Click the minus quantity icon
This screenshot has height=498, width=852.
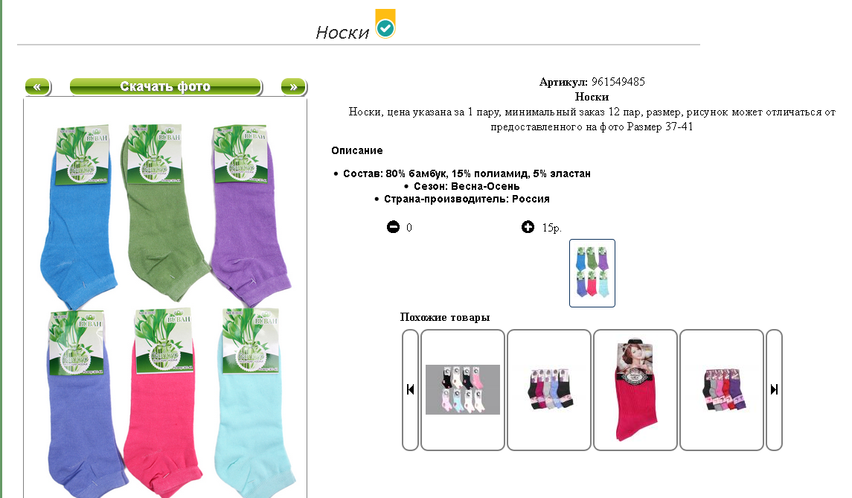point(393,227)
